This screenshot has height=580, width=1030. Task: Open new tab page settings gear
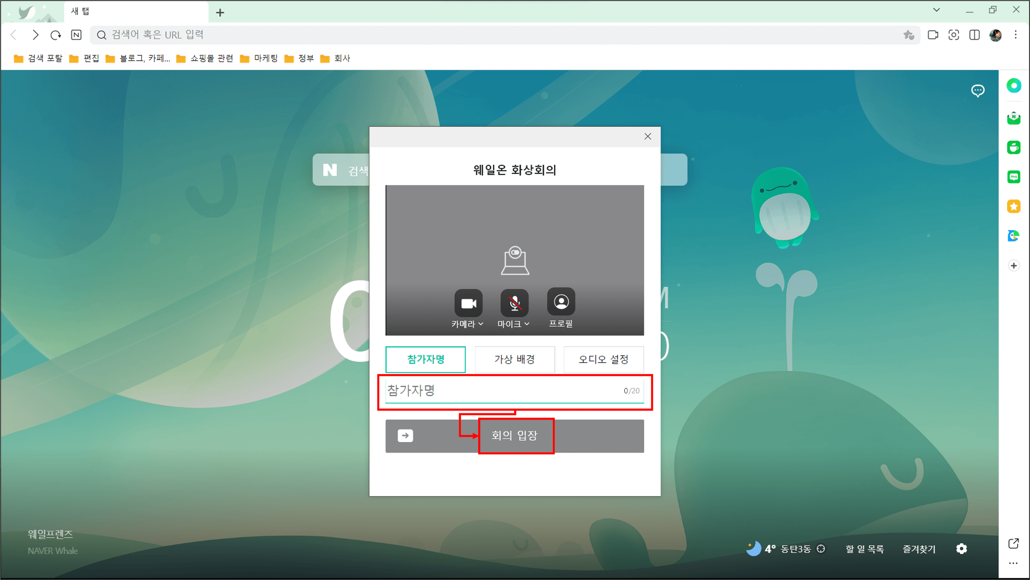[961, 548]
